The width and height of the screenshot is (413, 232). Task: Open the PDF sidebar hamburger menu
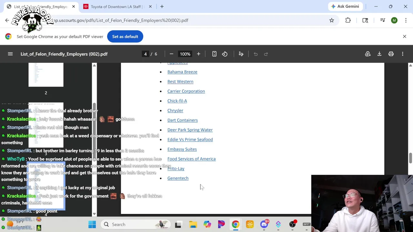(10, 54)
